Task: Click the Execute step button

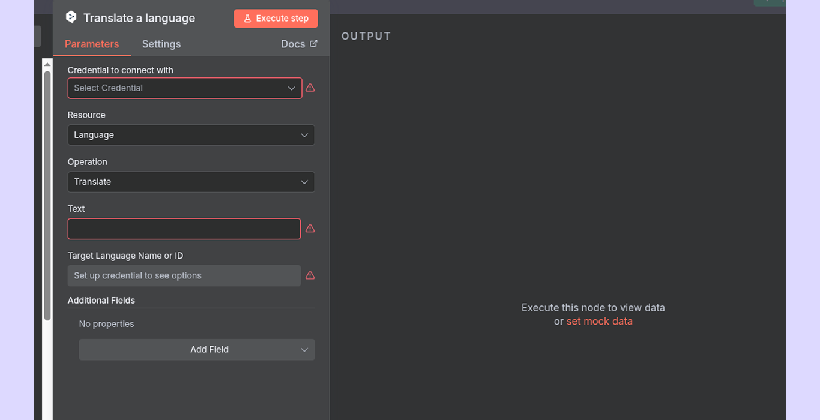Action: (276, 18)
